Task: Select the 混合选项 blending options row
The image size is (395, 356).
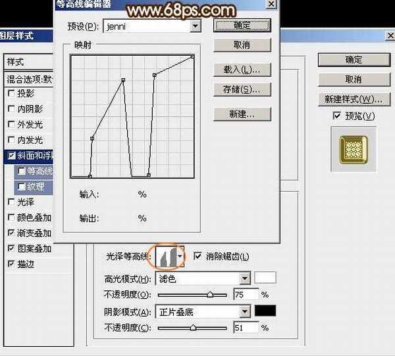Action: point(29,79)
